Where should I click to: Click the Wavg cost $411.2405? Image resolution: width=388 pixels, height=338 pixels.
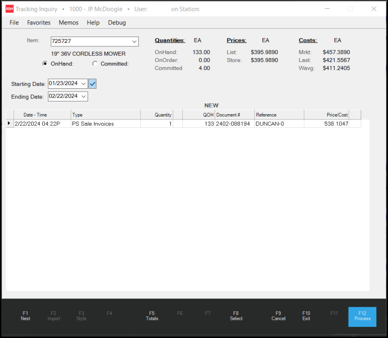[x=336, y=68]
